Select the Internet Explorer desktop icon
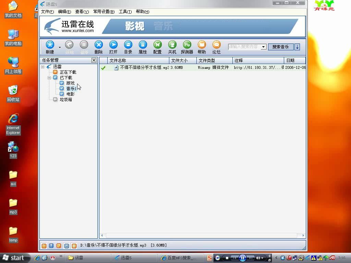 click(13, 124)
